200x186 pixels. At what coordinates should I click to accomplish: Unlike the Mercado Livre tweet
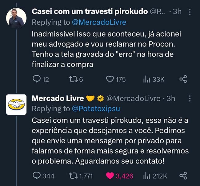tap(110, 176)
